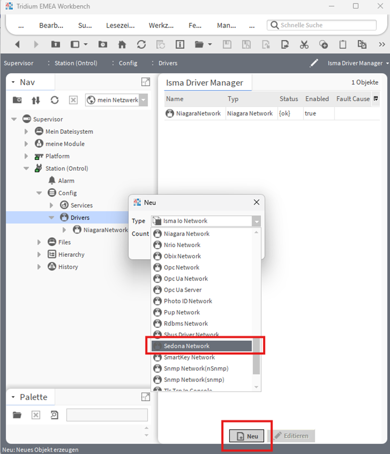Image resolution: width=390 pixels, height=454 pixels.
Task: Click the Config breadcrumb
Action: pyautogui.click(x=128, y=63)
